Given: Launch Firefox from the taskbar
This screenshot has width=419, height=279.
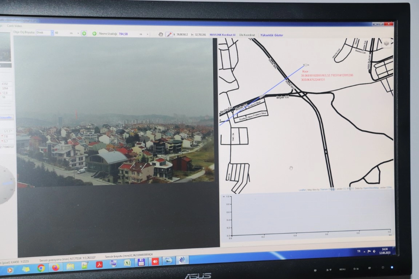Looking at the screenshot, I should click(x=56, y=267).
